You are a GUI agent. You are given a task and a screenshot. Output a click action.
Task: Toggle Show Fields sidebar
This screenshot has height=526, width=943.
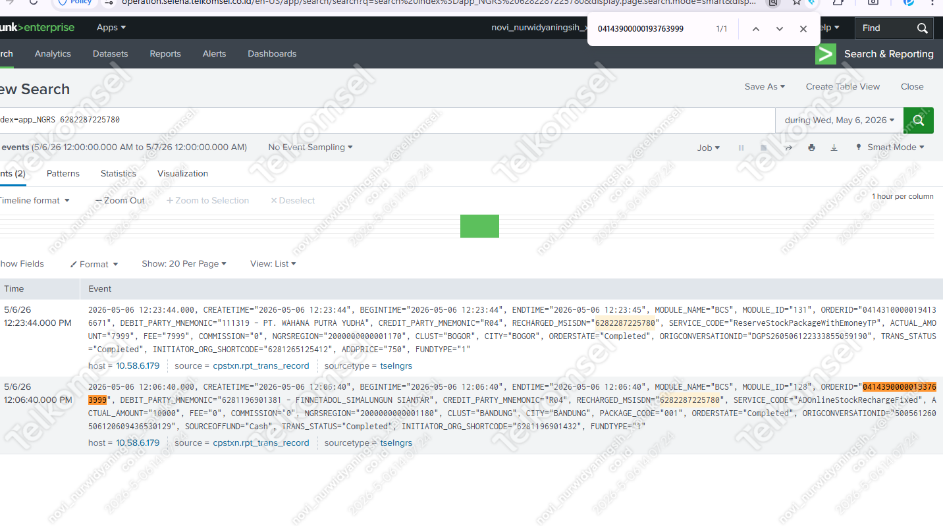click(x=22, y=263)
